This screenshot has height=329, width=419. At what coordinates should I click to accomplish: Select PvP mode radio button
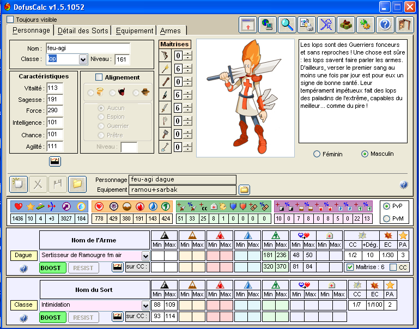[386, 206]
